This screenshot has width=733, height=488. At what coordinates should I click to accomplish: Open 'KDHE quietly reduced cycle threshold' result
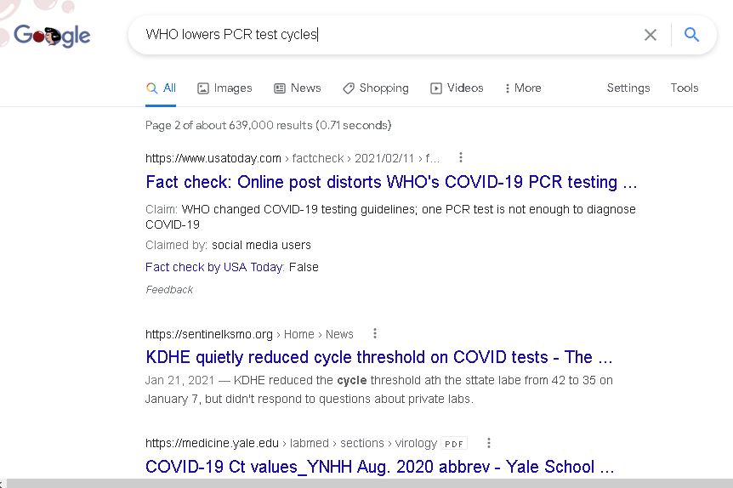379,357
